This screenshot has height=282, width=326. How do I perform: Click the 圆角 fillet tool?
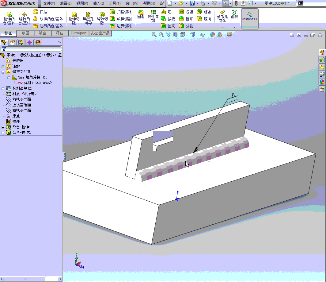coord(141,15)
